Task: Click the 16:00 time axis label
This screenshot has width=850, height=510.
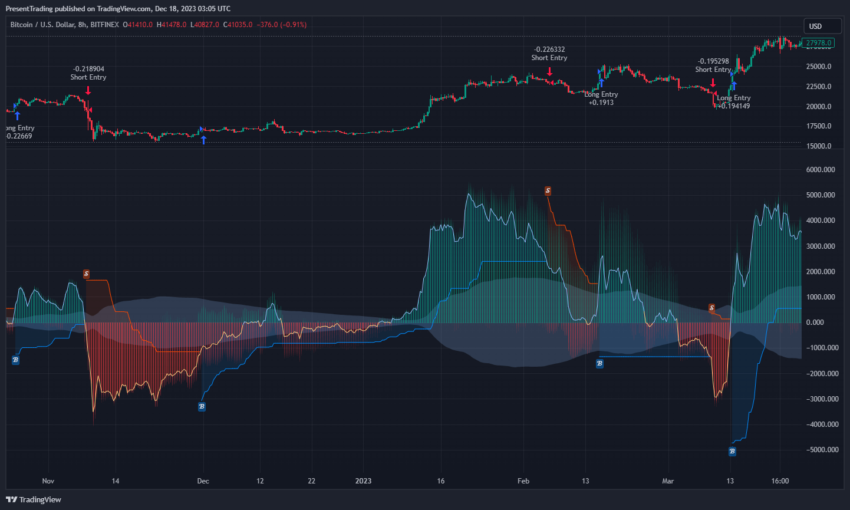Action: [x=780, y=481]
